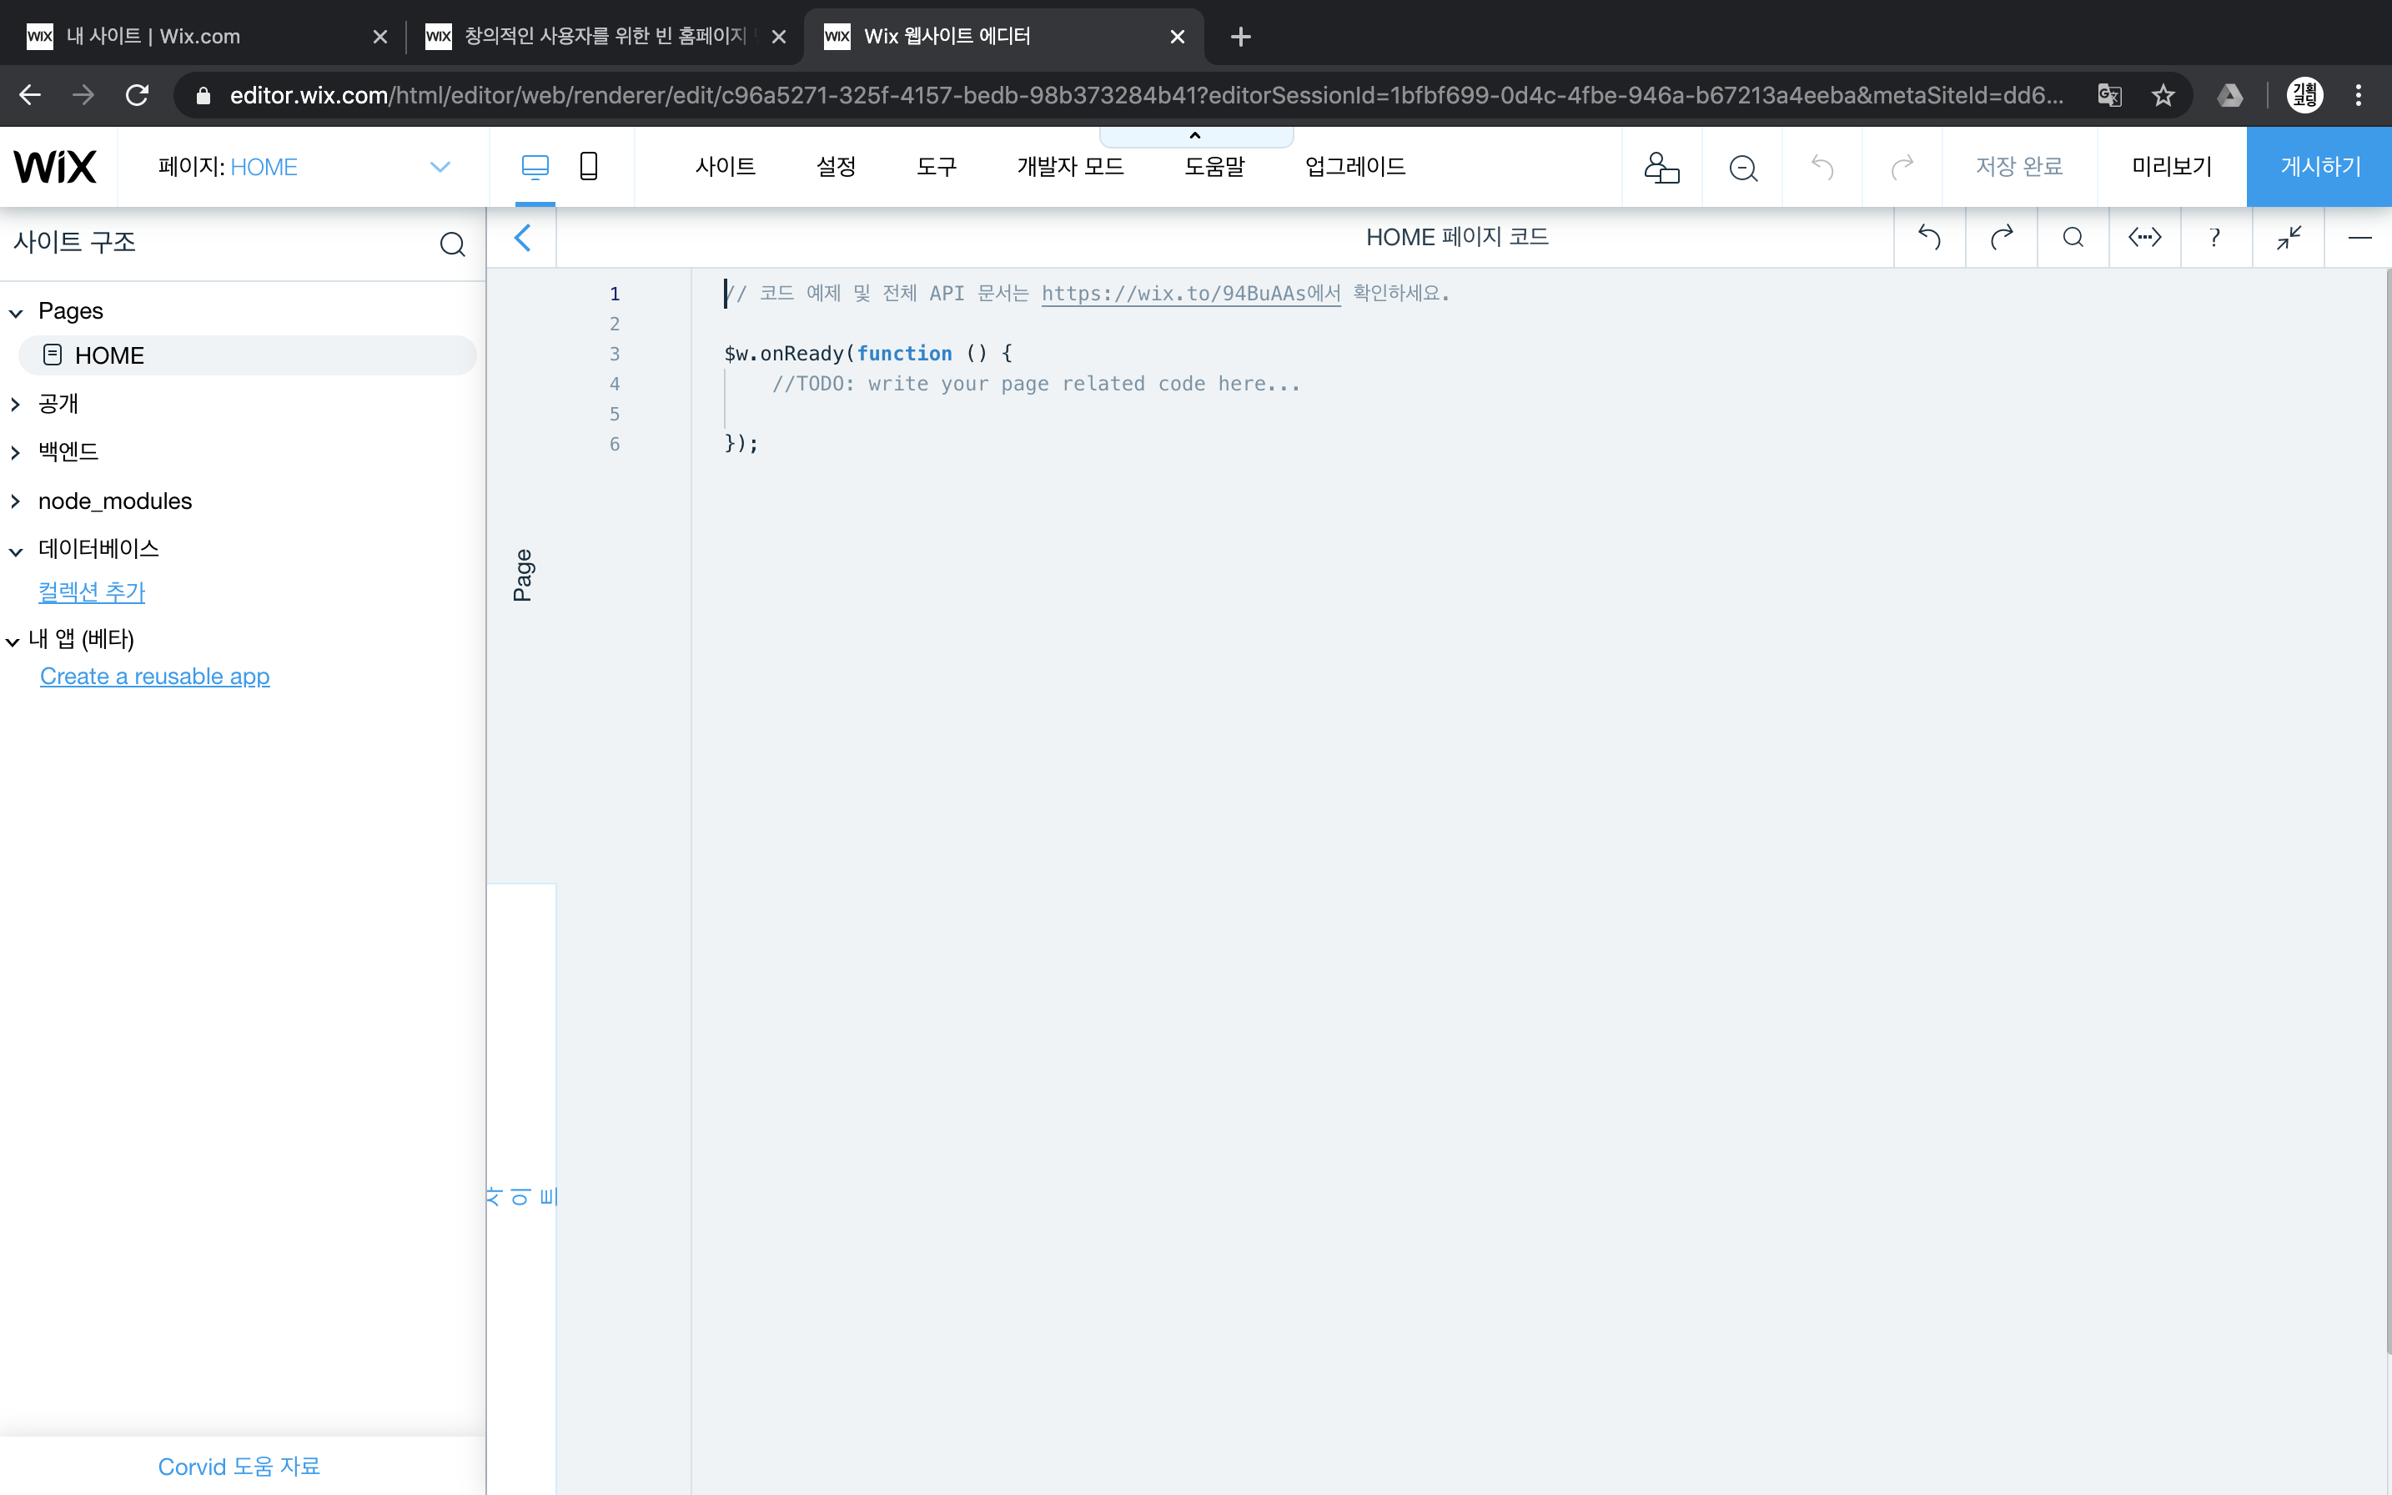Open code panel help question mark
Screen dimensions: 2392x1495
(2215, 237)
